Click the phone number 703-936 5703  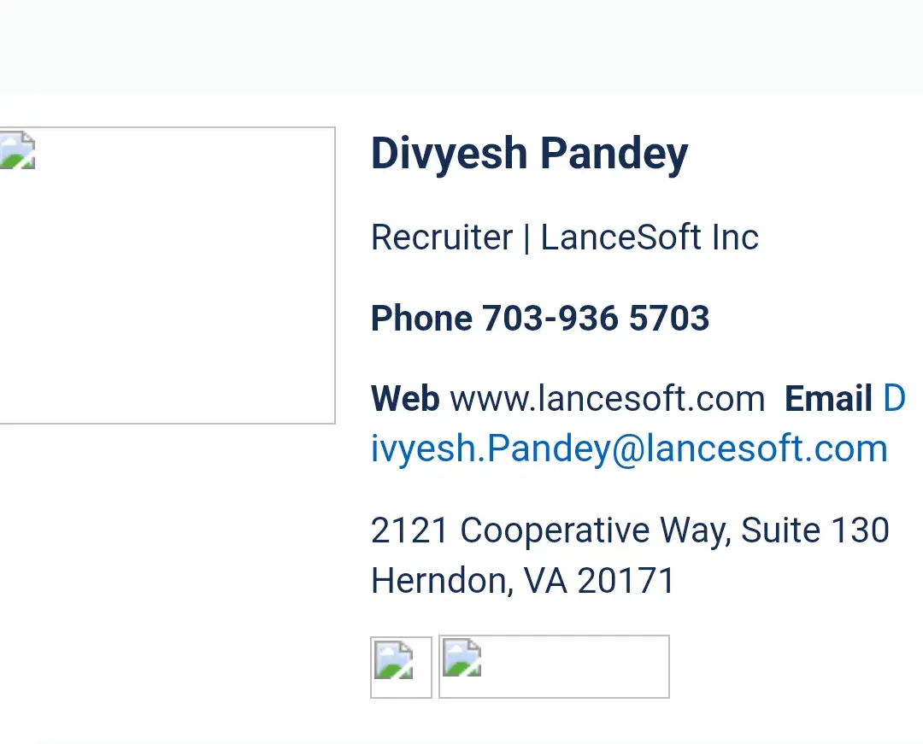pos(596,319)
